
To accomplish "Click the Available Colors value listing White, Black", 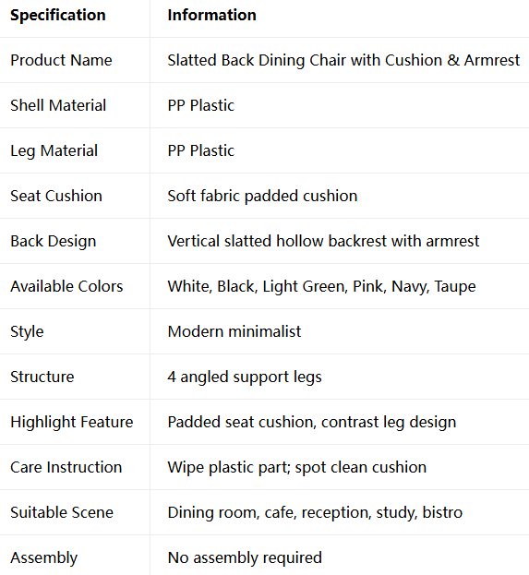I will [x=321, y=286].
